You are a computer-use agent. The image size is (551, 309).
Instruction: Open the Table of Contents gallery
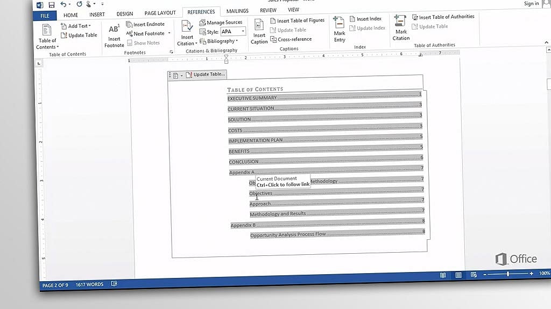[x=47, y=36]
